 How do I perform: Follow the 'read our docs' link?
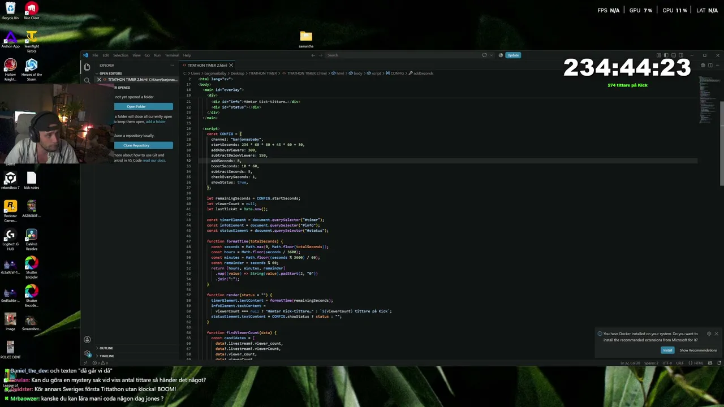[154, 161]
